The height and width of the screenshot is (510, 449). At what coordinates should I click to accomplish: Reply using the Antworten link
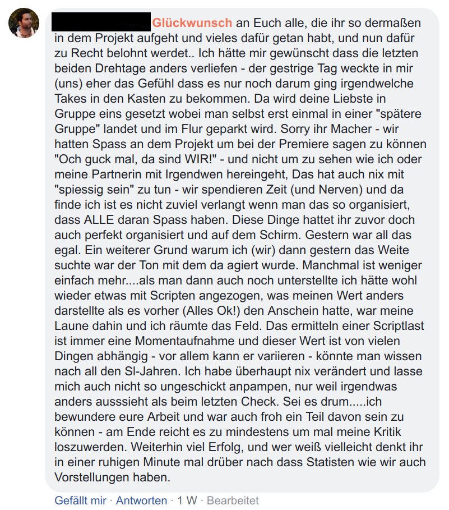click(x=141, y=500)
